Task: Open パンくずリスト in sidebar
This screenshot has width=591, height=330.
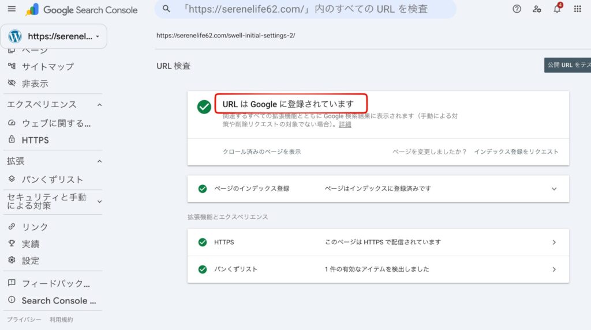Action: (x=53, y=180)
